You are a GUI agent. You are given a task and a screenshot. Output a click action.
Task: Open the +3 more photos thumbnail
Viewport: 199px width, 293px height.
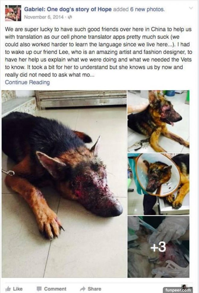click(x=159, y=247)
